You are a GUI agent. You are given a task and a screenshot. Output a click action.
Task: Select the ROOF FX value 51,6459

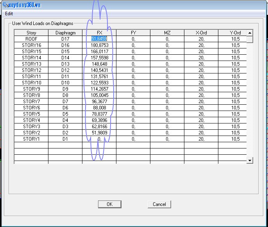(99, 39)
